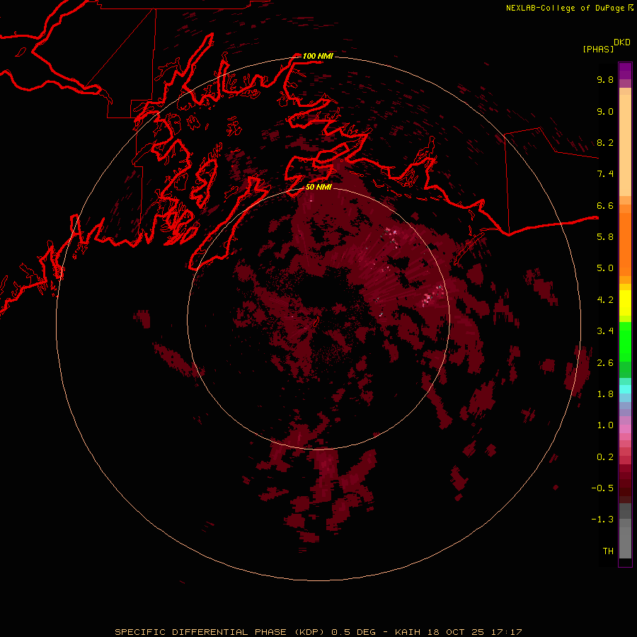The height and width of the screenshot is (637, 637).
Task: Click the 50 NMI range ring label
Action: coord(318,187)
